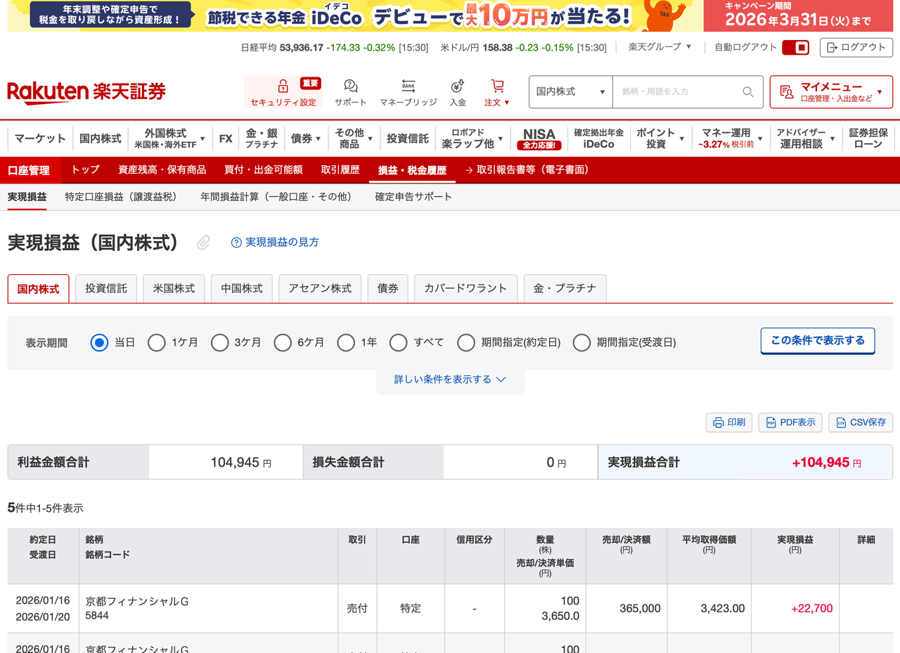The height and width of the screenshot is (653, 900).
Task: Open PDF表示 via its PDF icon
Action: 771,422
